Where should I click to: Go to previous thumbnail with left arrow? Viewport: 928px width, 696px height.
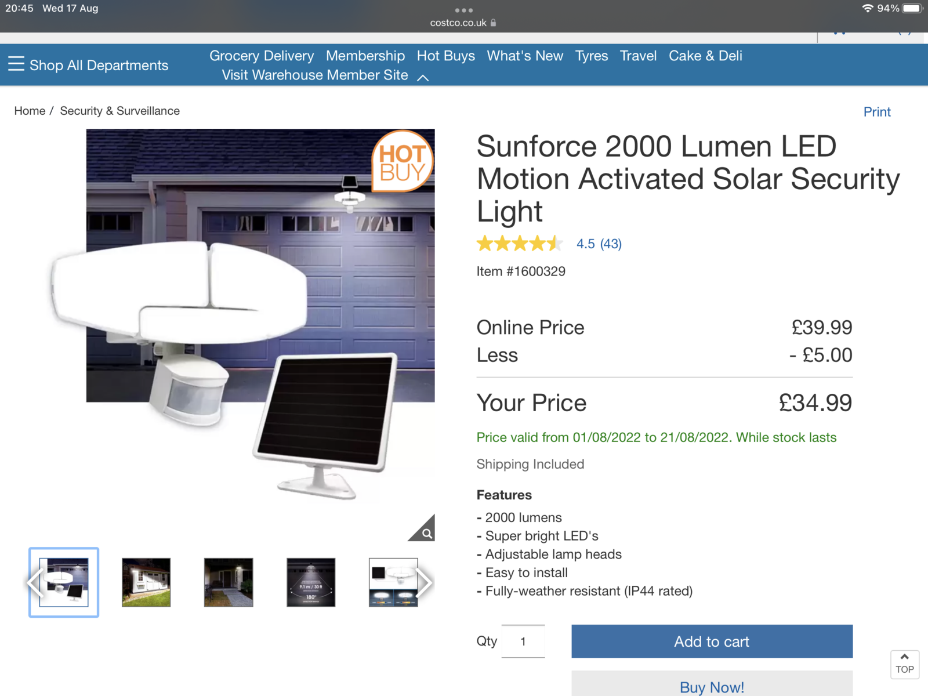[35, 582]
